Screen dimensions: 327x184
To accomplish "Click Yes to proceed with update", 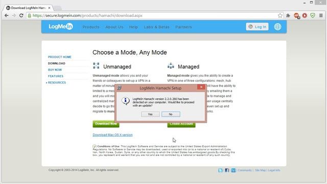I will (150, 114).
